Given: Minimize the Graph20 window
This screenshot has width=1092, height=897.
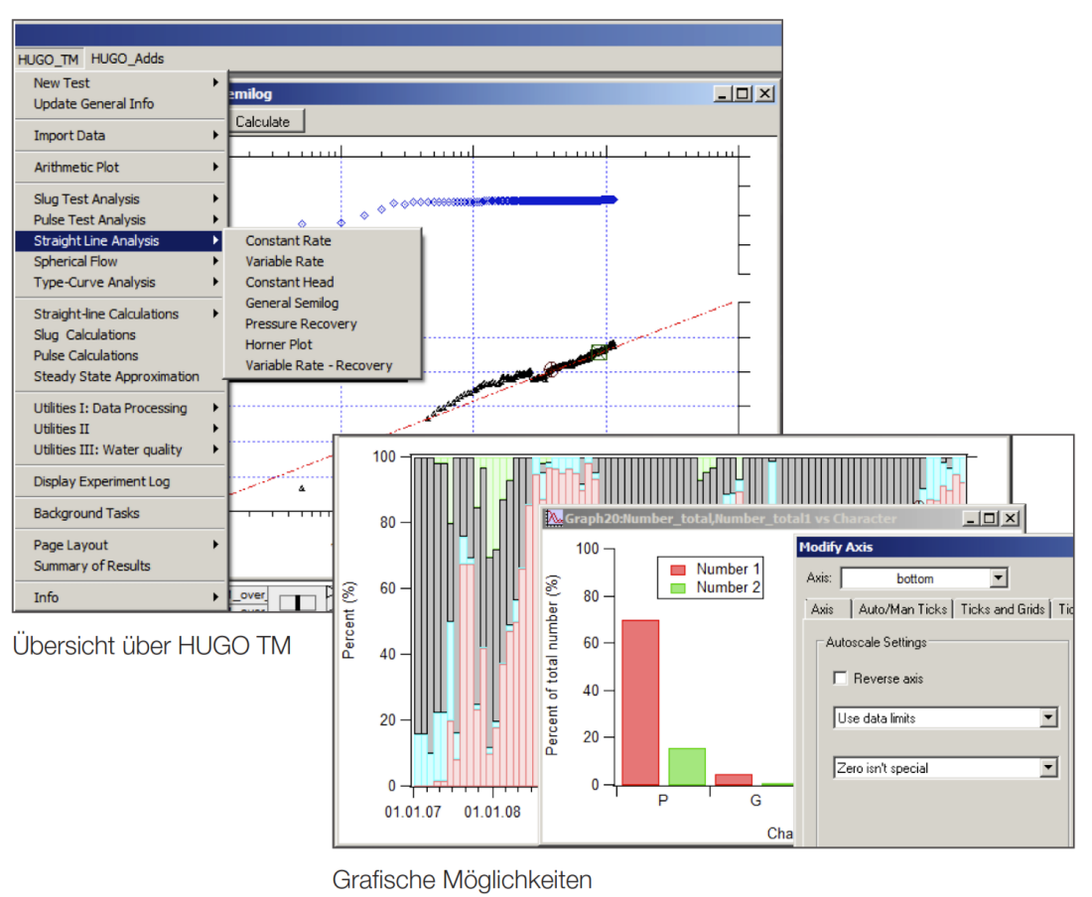Looking at the screenshot, I should click(x=971, y=518).
